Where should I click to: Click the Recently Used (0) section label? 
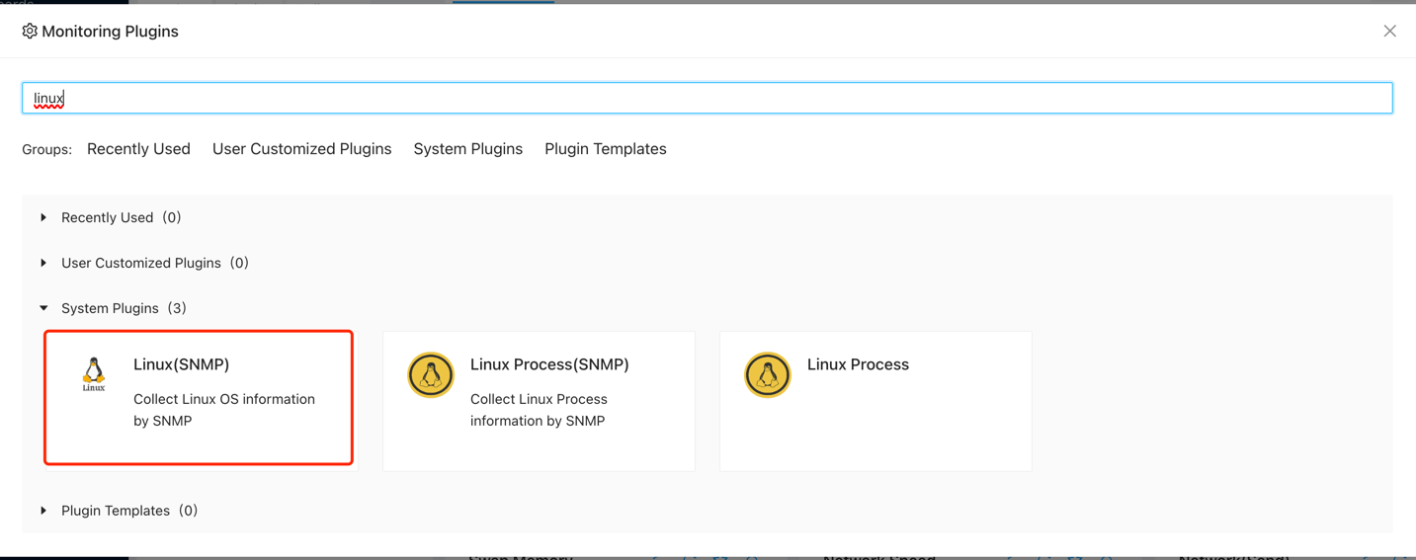(x=121, y=217)
